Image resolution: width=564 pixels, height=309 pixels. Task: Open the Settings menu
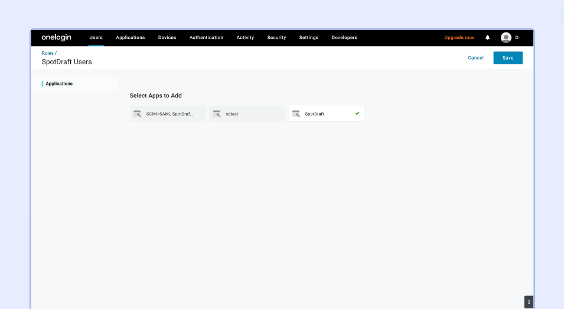(309, 37)
